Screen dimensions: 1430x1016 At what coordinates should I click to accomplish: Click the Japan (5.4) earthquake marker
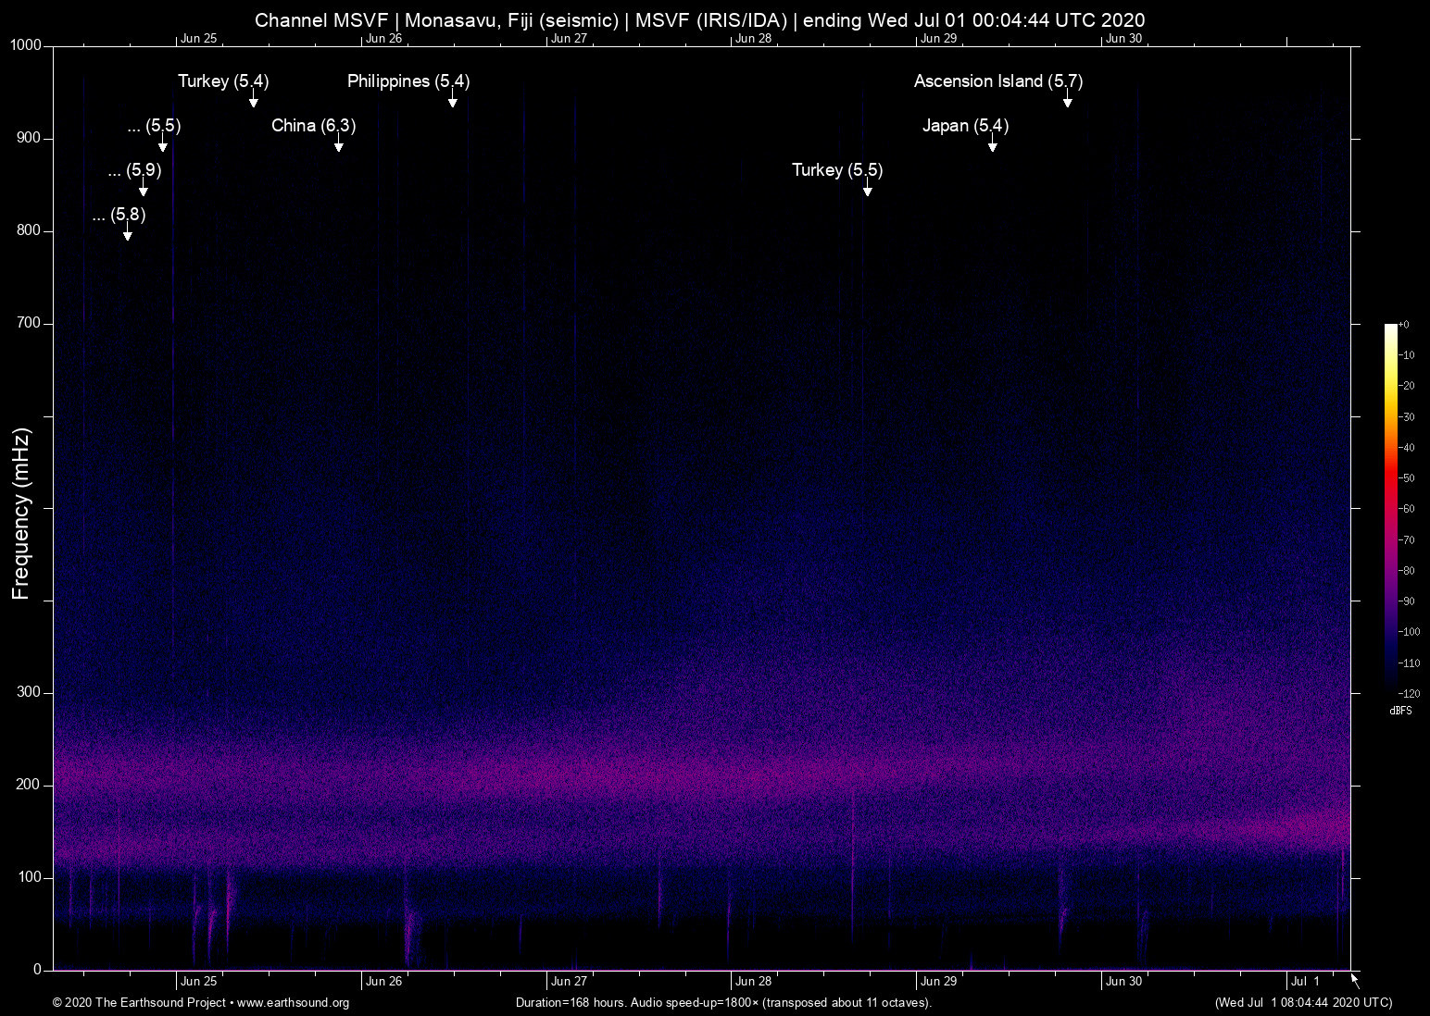tap(967, 126)
